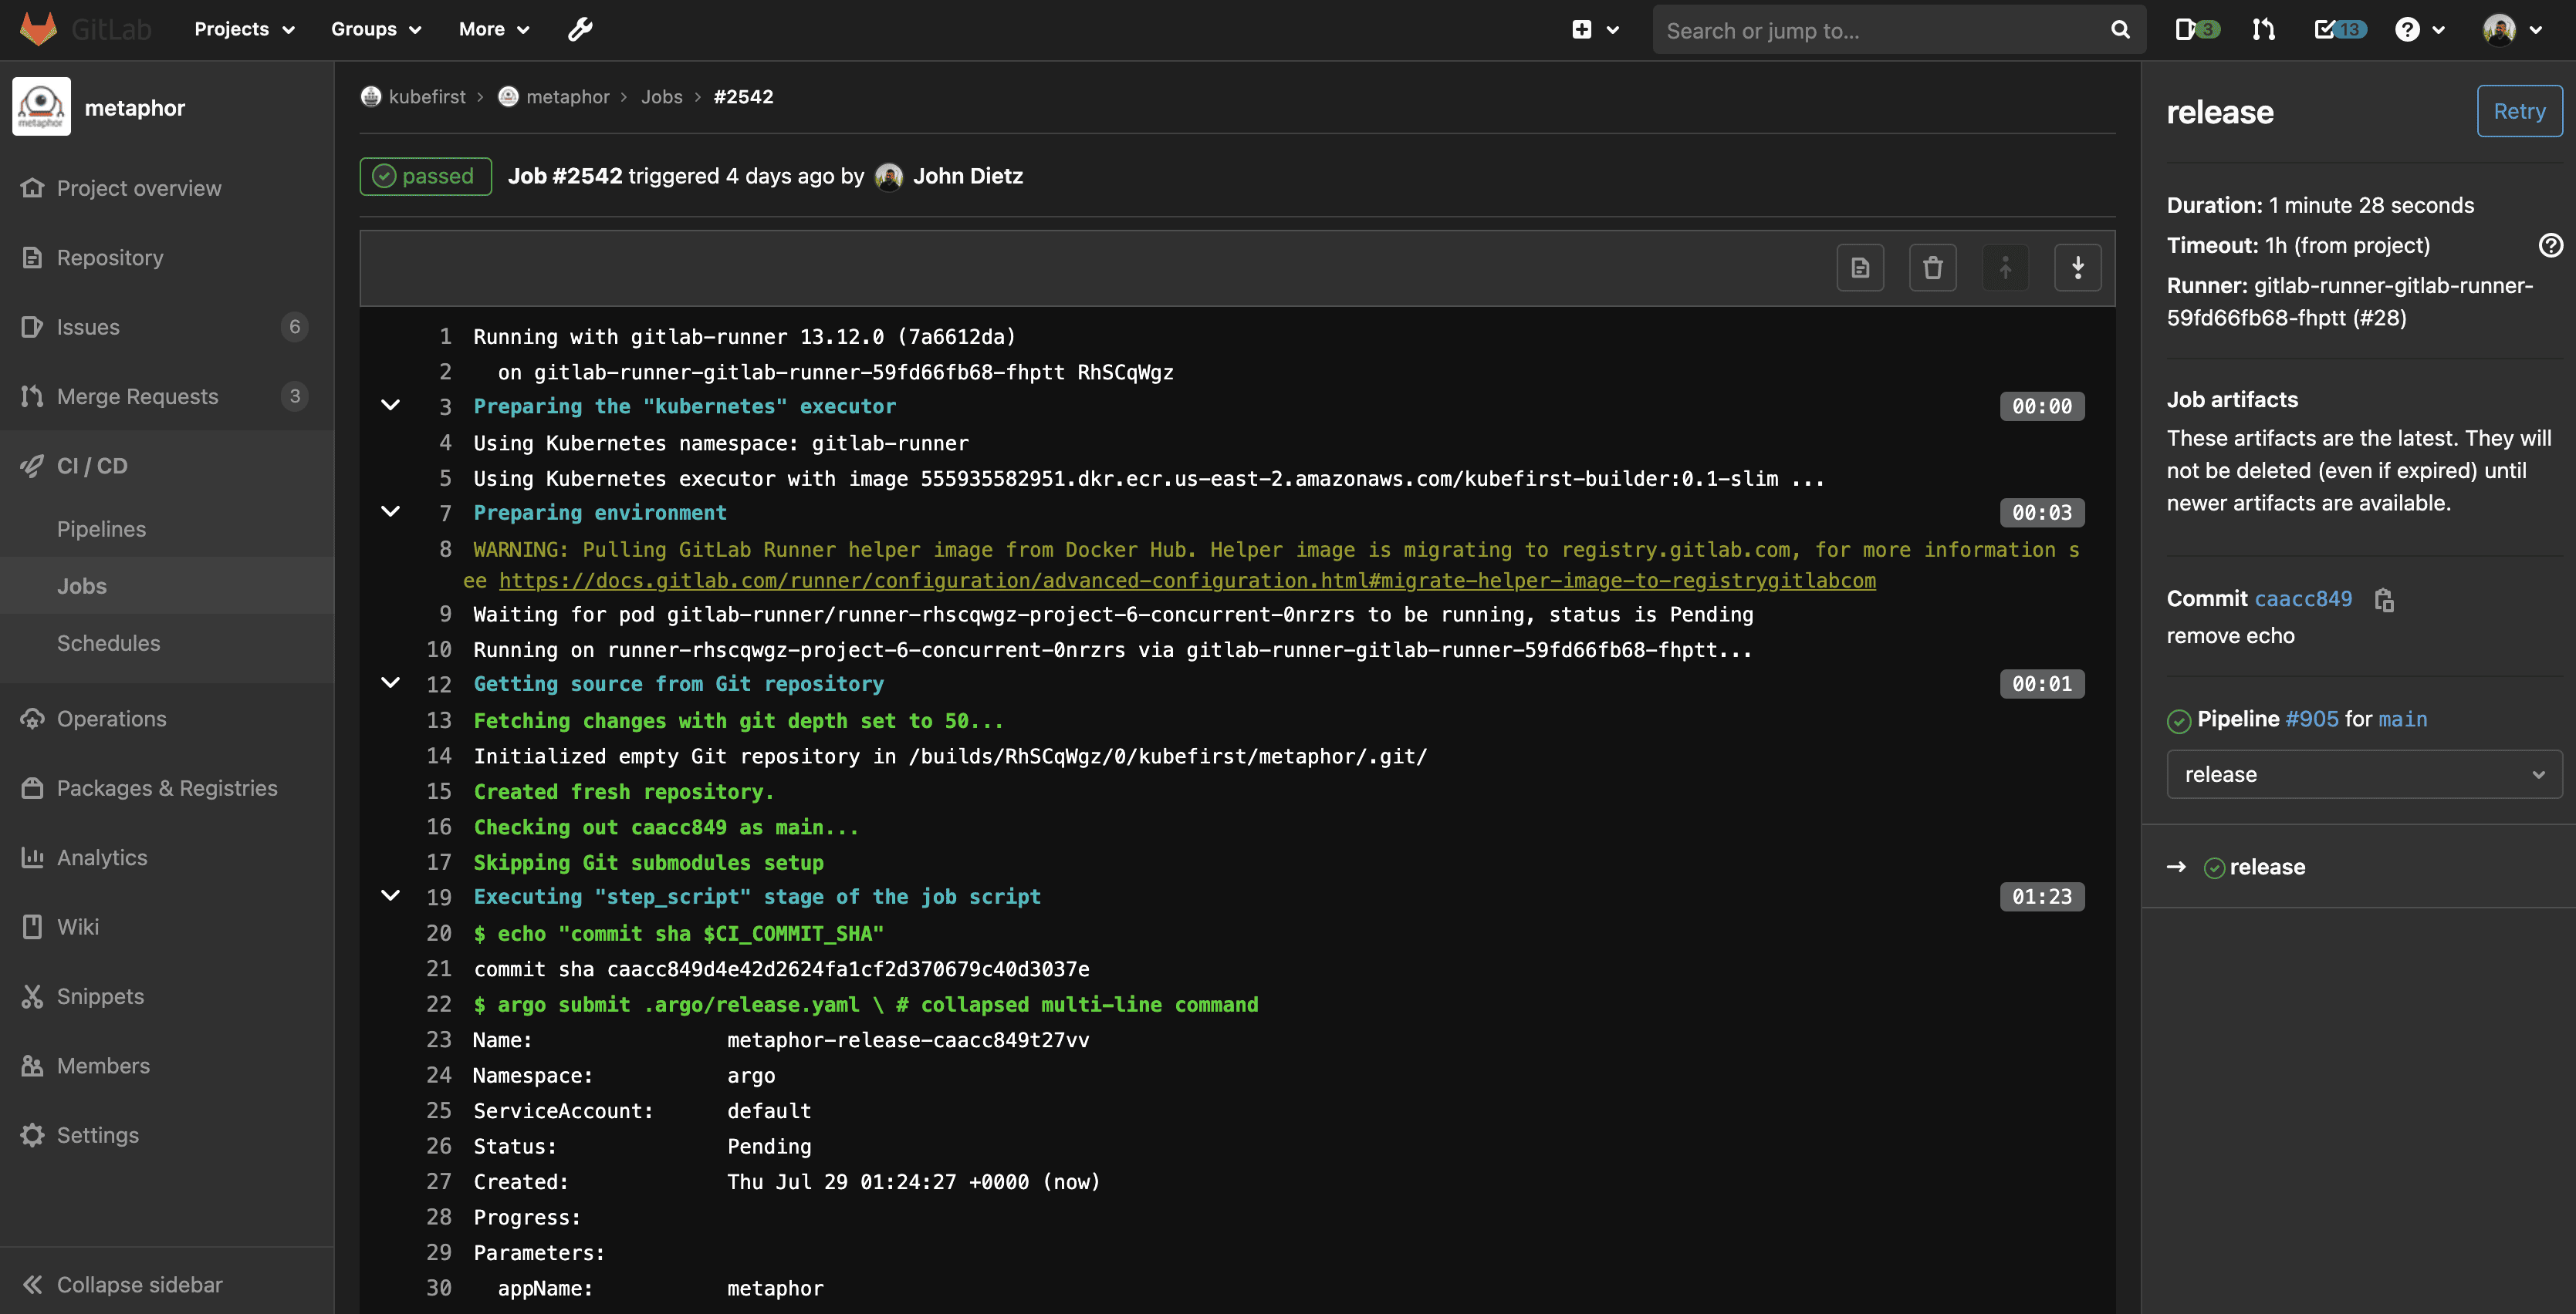Open the main branch link

[2402, 719]
